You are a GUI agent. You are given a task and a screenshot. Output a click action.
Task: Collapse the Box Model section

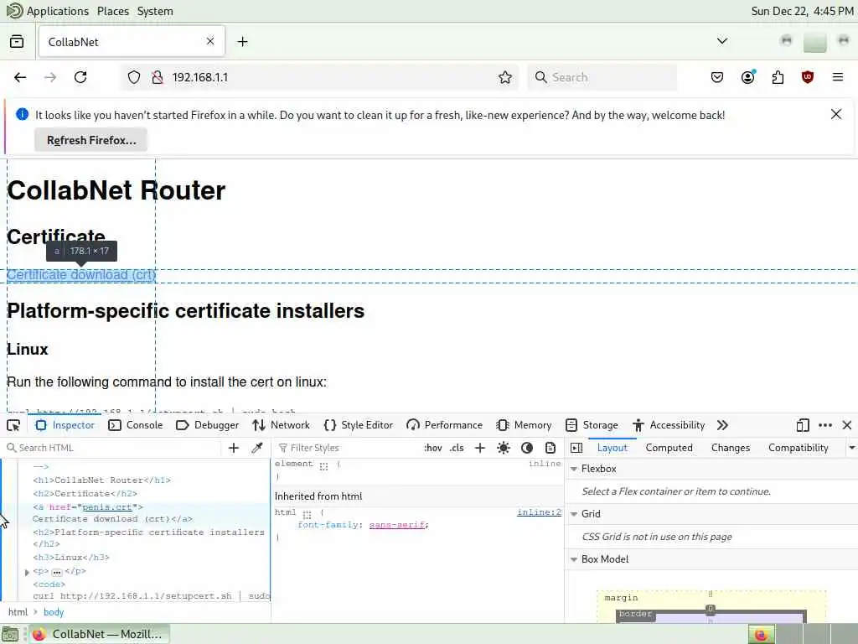click(574, 559)
